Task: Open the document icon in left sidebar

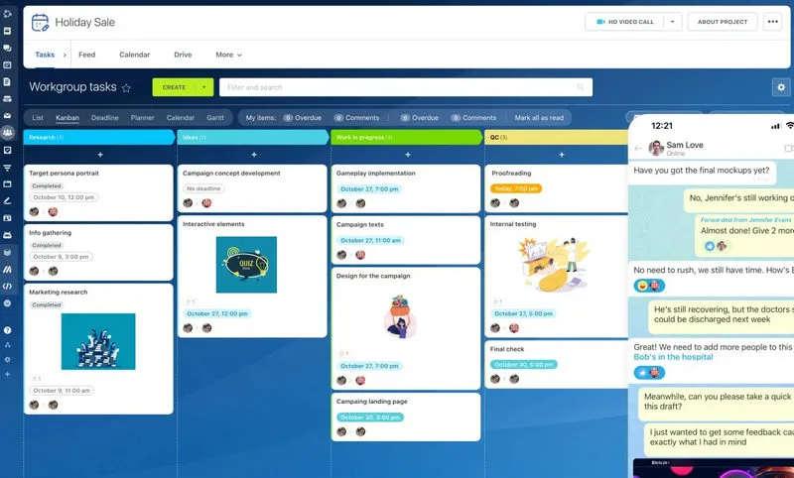Action: [x=7, y=81]
